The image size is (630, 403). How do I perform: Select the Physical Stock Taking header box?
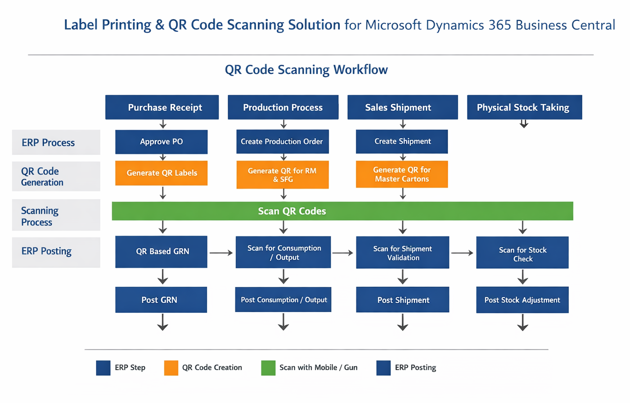click(x=524, y=107)
